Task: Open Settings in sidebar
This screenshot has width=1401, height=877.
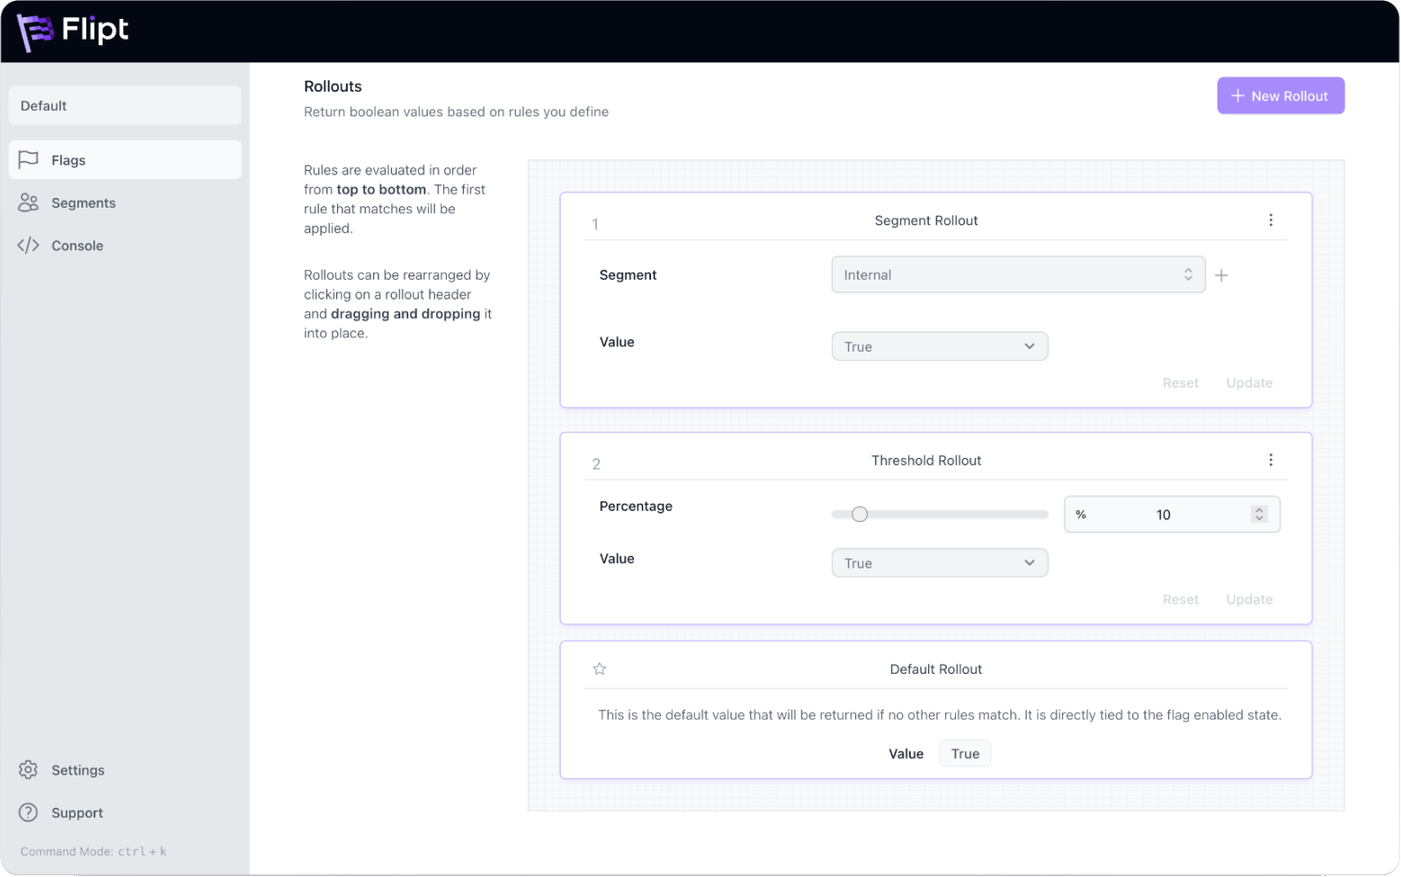Action: point(125,770)
